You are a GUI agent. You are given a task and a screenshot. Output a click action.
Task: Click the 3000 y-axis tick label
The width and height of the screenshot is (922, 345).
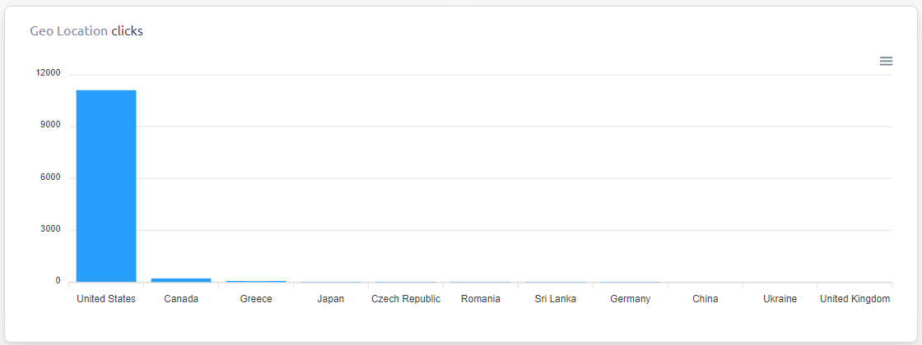tap(51, 229)
